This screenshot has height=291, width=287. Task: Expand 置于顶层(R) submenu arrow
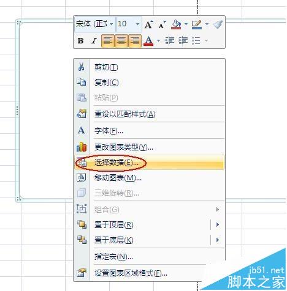218,225
